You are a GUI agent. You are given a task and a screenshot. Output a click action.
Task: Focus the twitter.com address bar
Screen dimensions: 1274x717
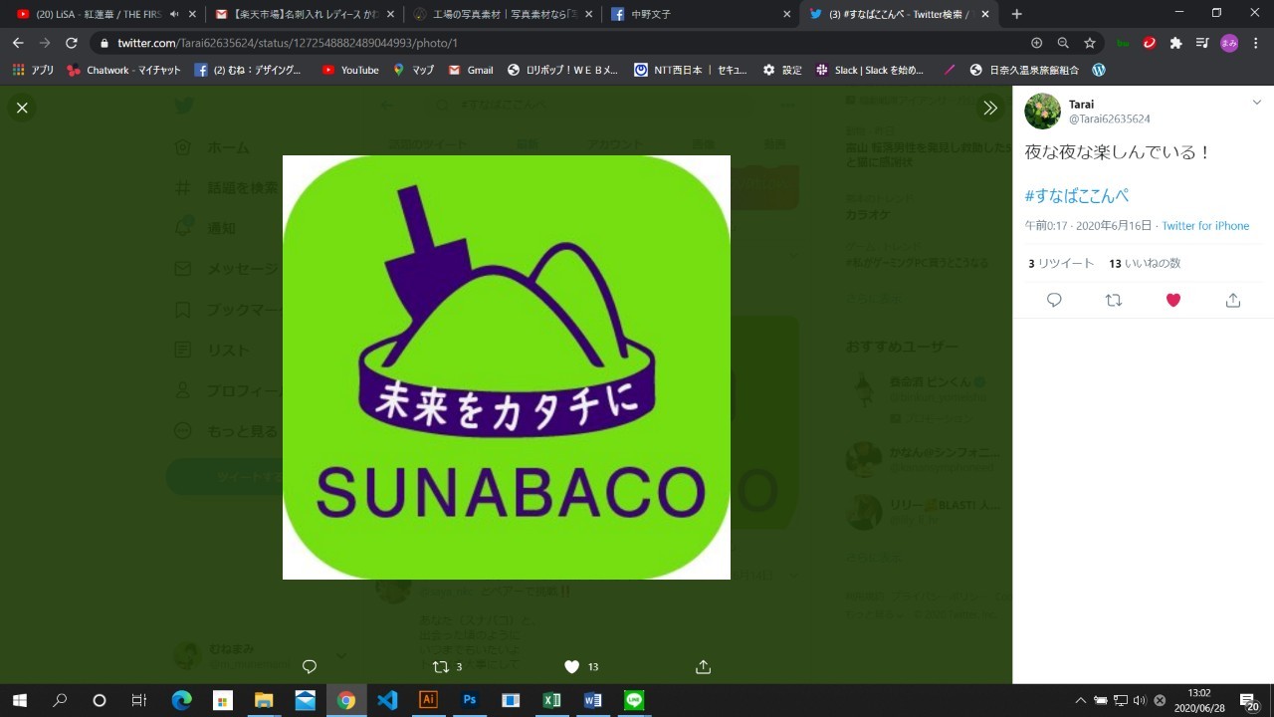567,43
